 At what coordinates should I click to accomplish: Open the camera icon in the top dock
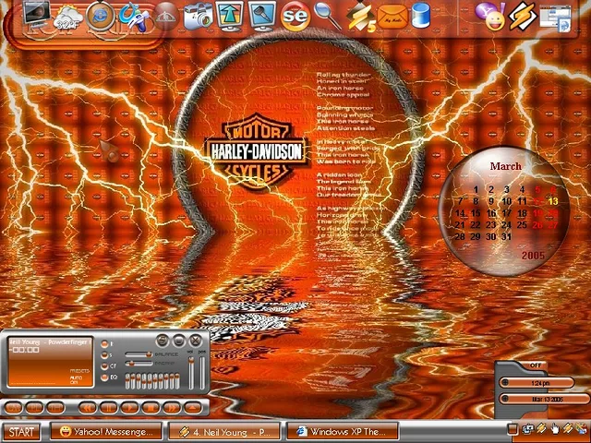[x=198, y=16]
